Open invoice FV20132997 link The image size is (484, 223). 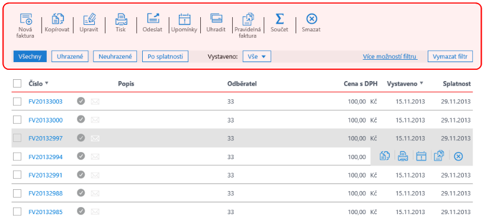(46, 138)
